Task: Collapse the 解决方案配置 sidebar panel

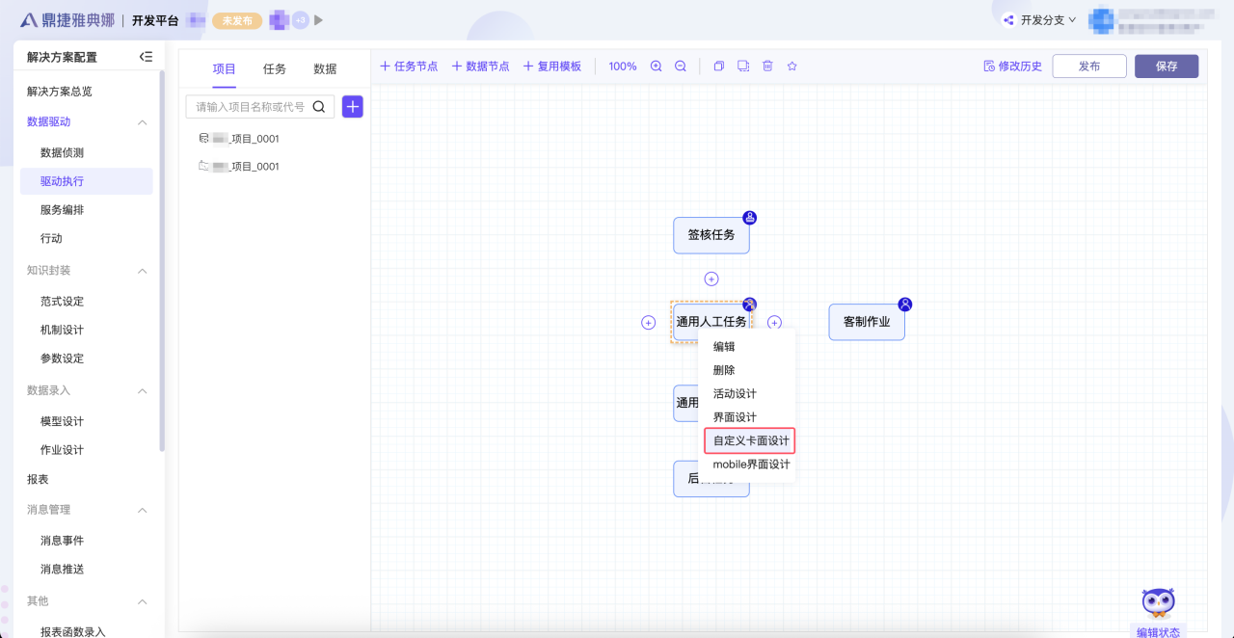Action: pos(146,57)
